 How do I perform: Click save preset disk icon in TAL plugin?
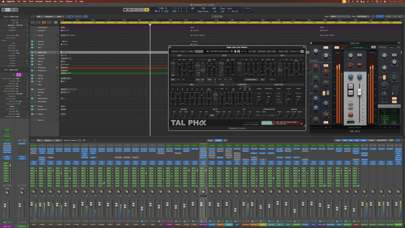(x=239, y=51)
